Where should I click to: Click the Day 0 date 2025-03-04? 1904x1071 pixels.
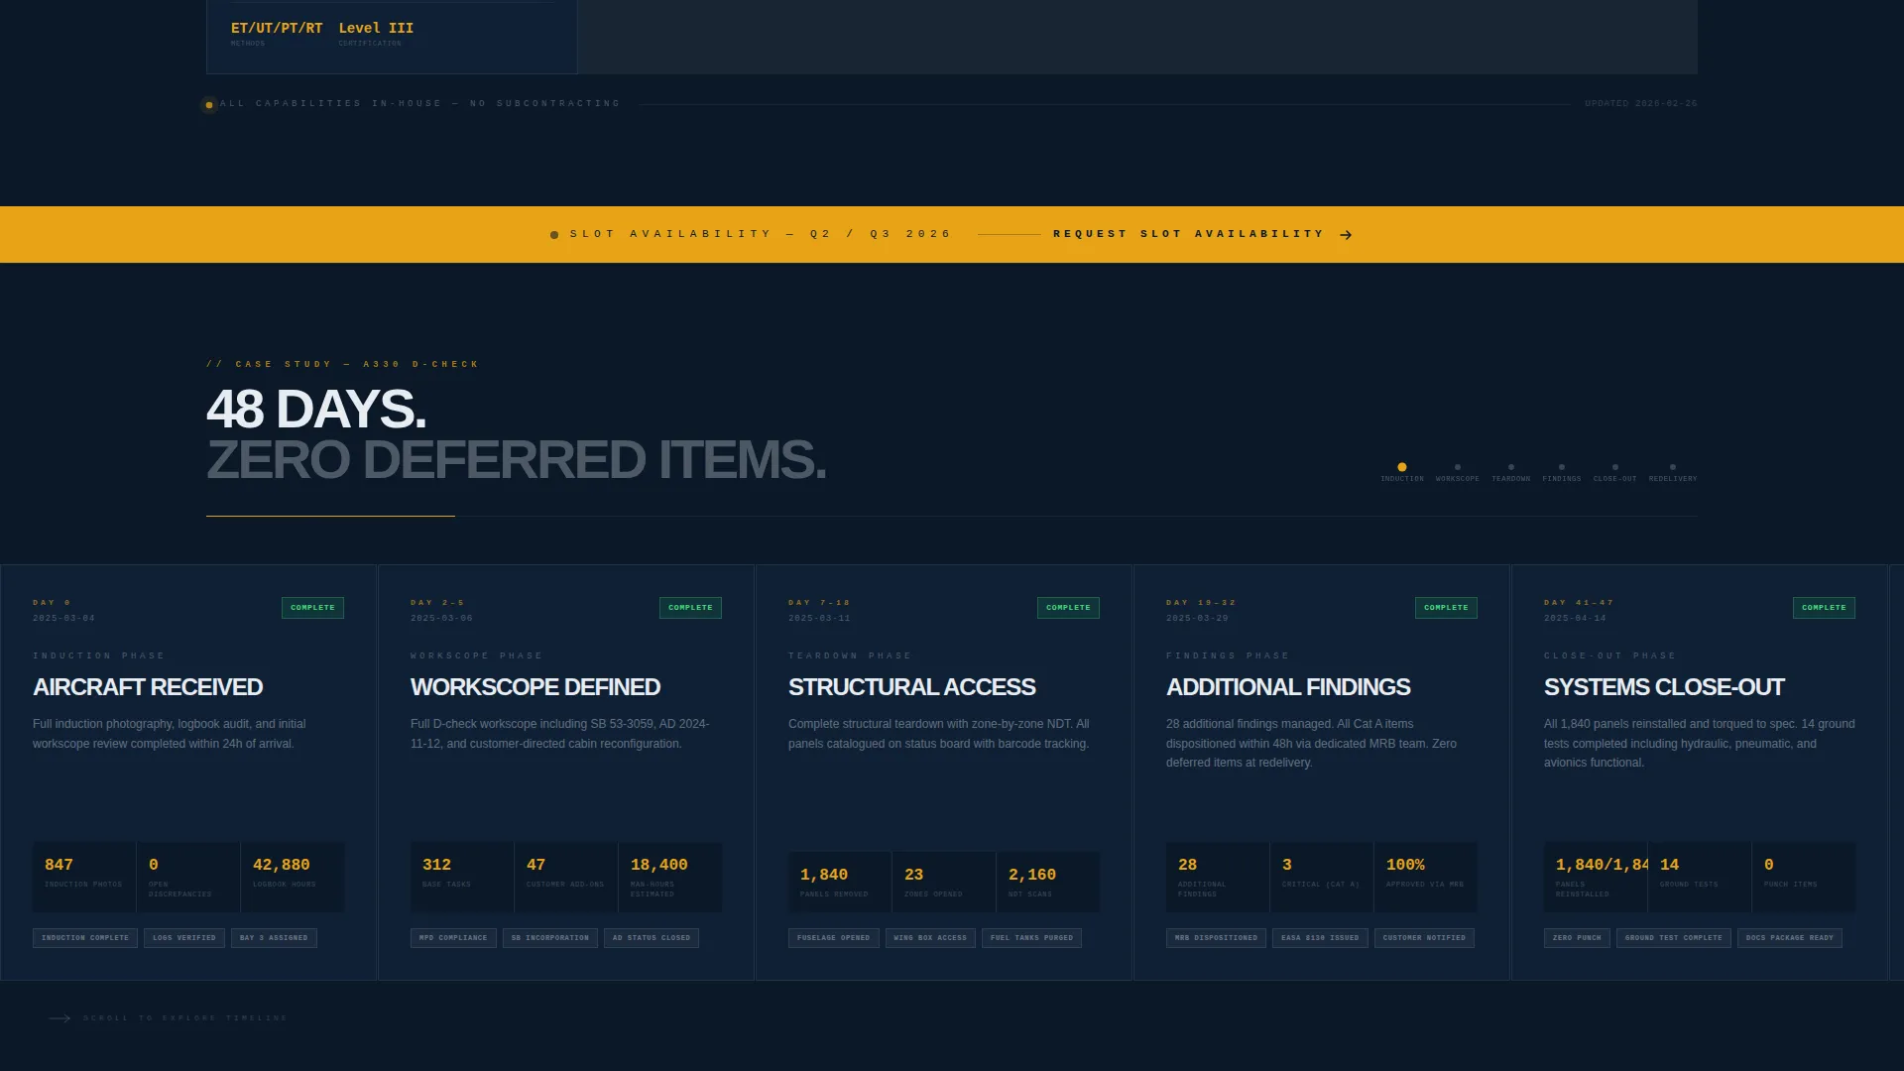click(63, 618)
